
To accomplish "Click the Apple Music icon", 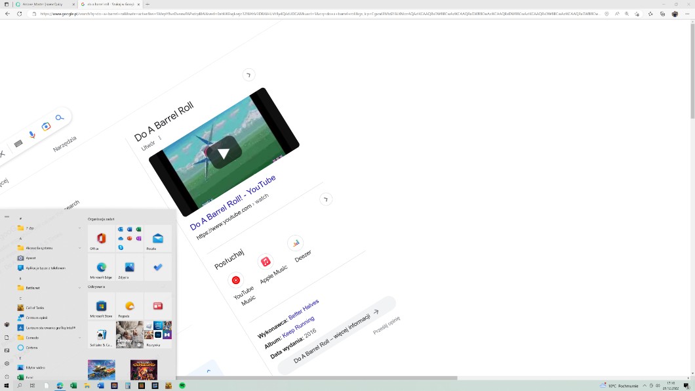I will pyautogui.click(x=266, y=261).
